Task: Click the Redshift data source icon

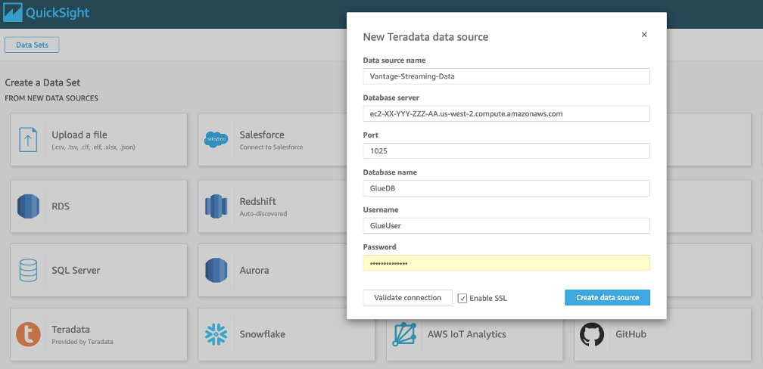Action: pos(216,206)
